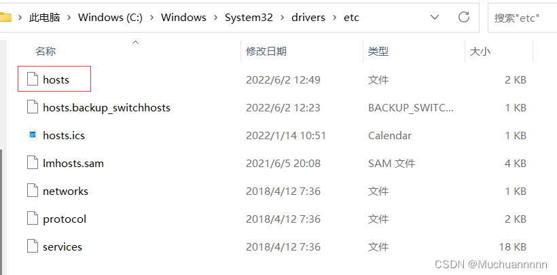The width and height of the screenshot is (557, 275).
Task: Go to System32 breadcrumb folder
Action: [249, 18]
